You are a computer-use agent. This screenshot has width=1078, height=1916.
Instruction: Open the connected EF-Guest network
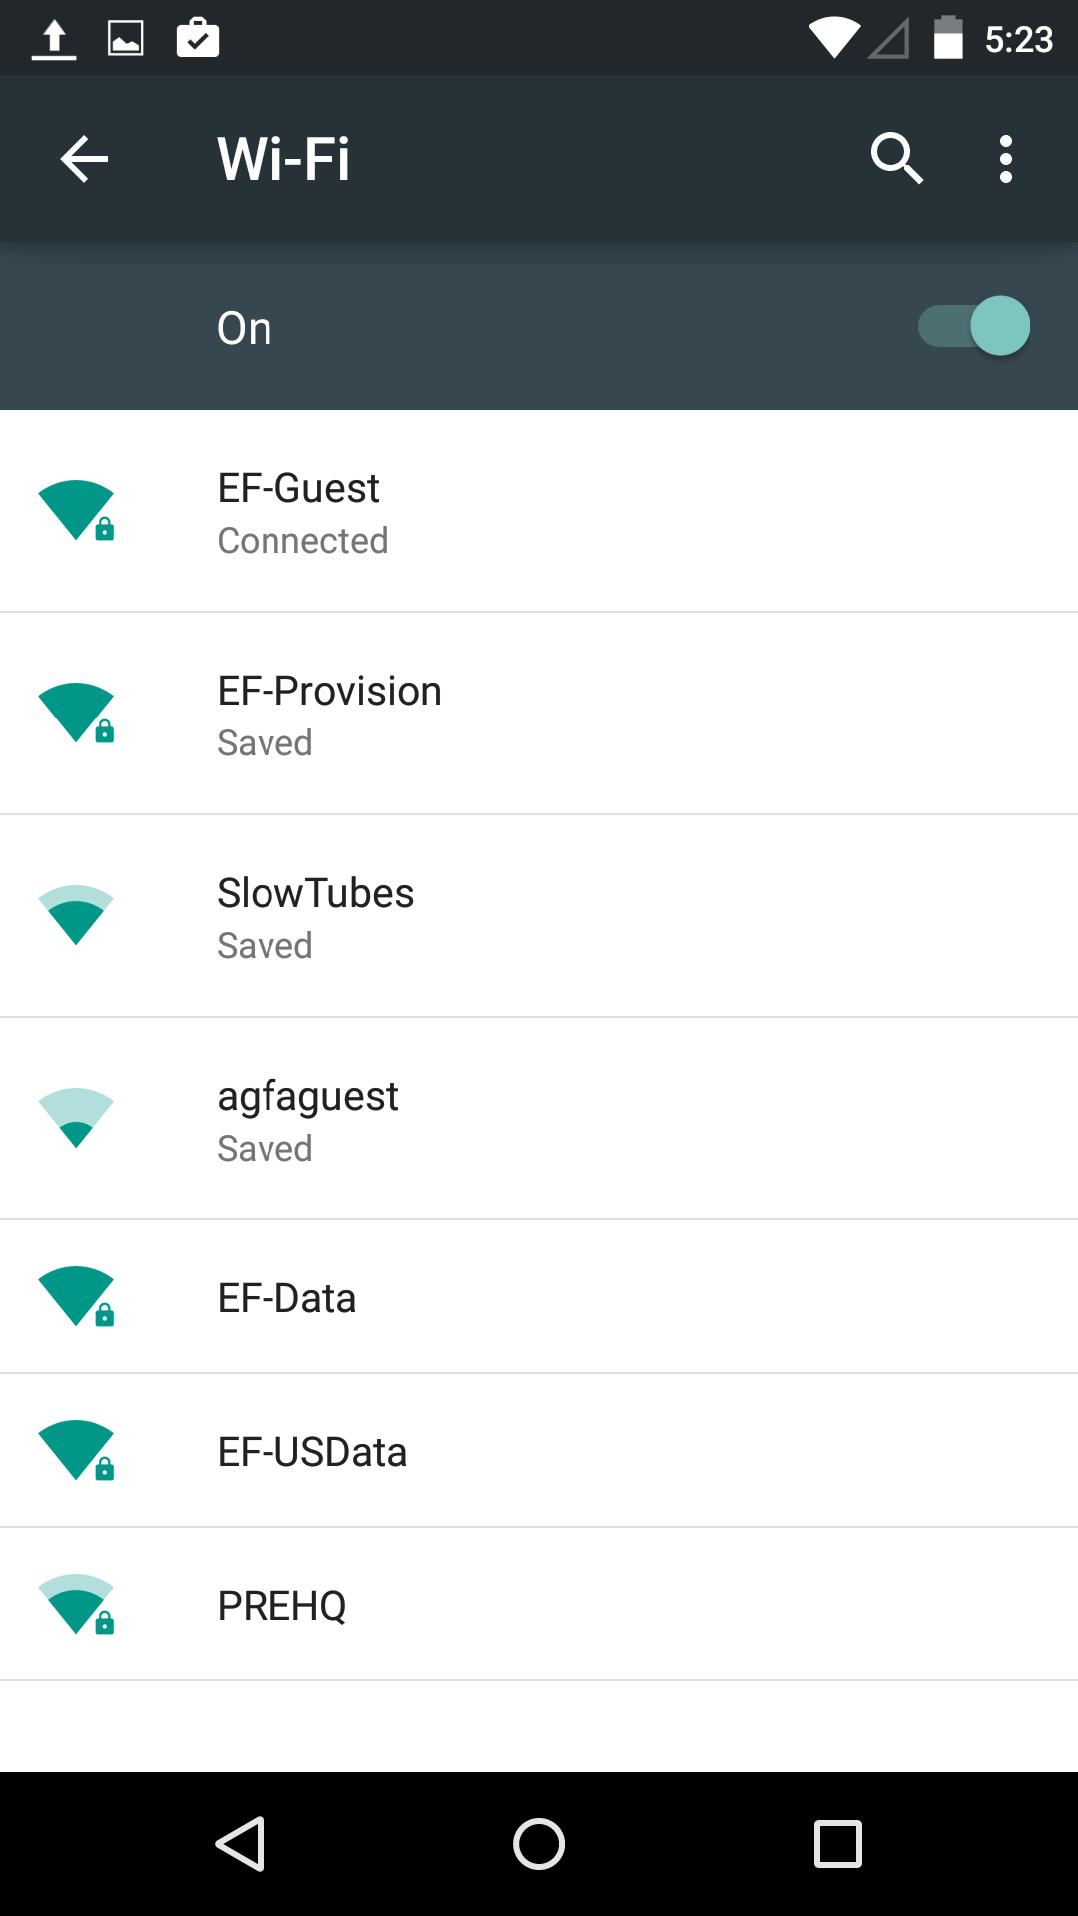click(539, 512)
